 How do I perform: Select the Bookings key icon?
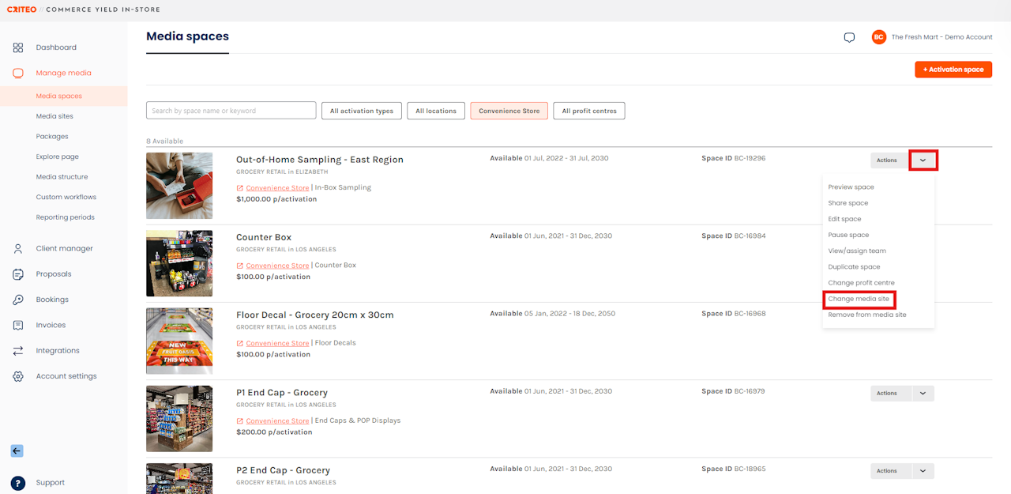[x=18, y=300]
